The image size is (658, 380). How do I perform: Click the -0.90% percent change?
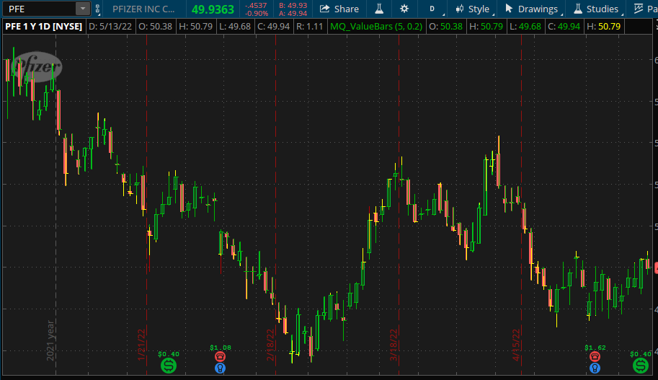click(257, 13)
